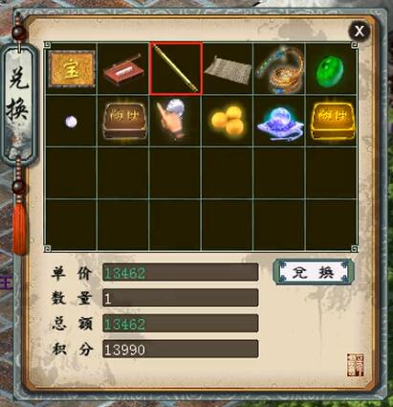This screenshot has height=407, width=393.
Task: Click the 单价 unit price field
Action: (x=181, y=272)
